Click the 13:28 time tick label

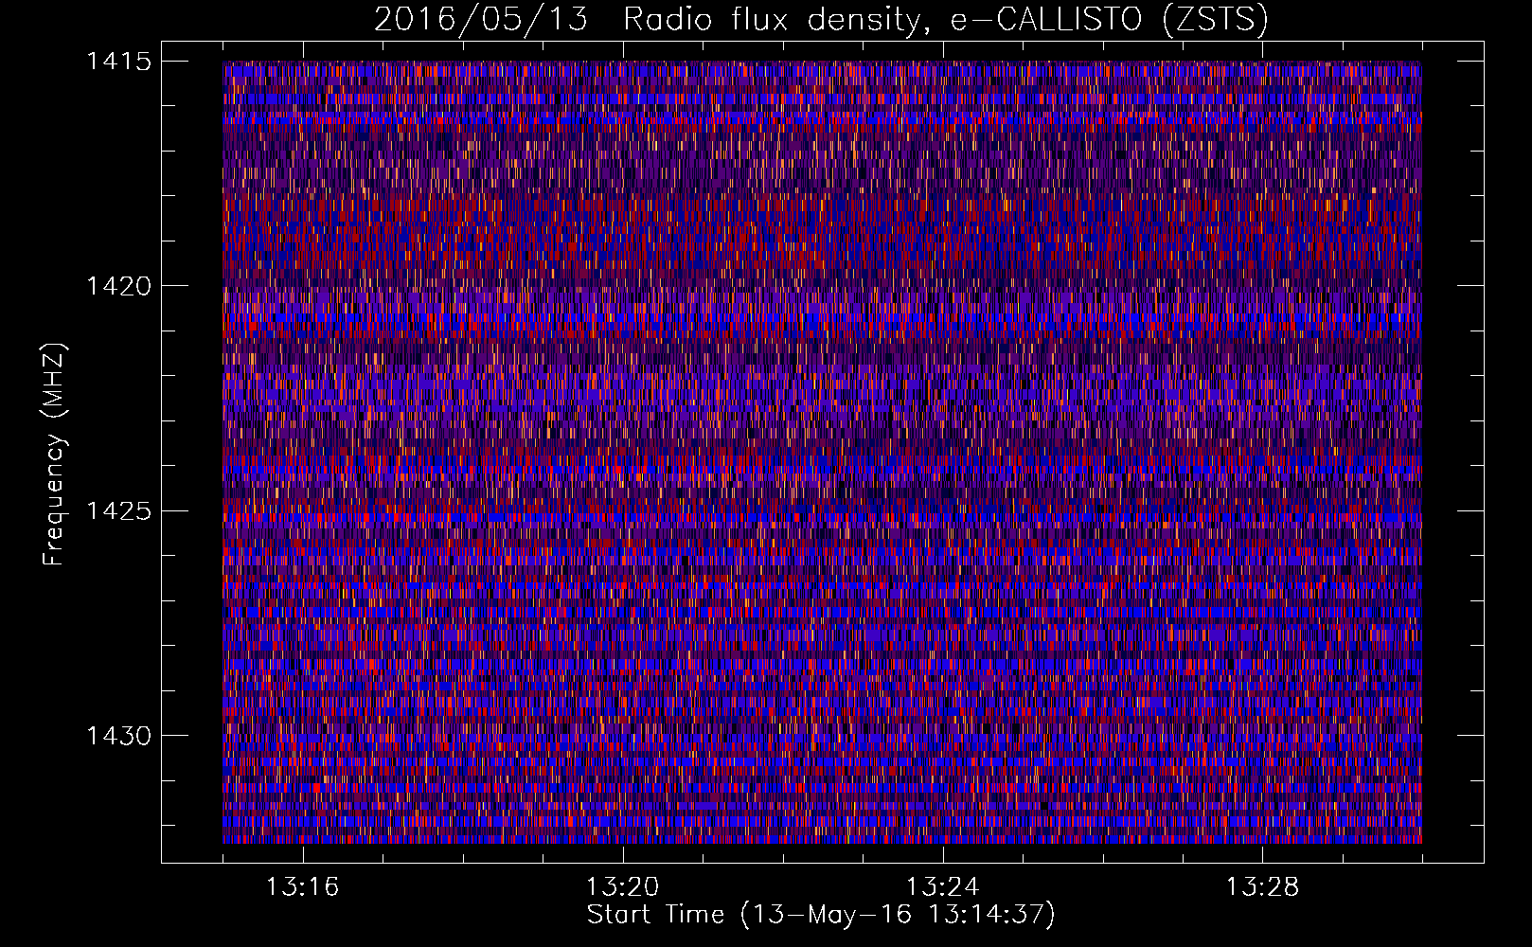[1262, 887]
